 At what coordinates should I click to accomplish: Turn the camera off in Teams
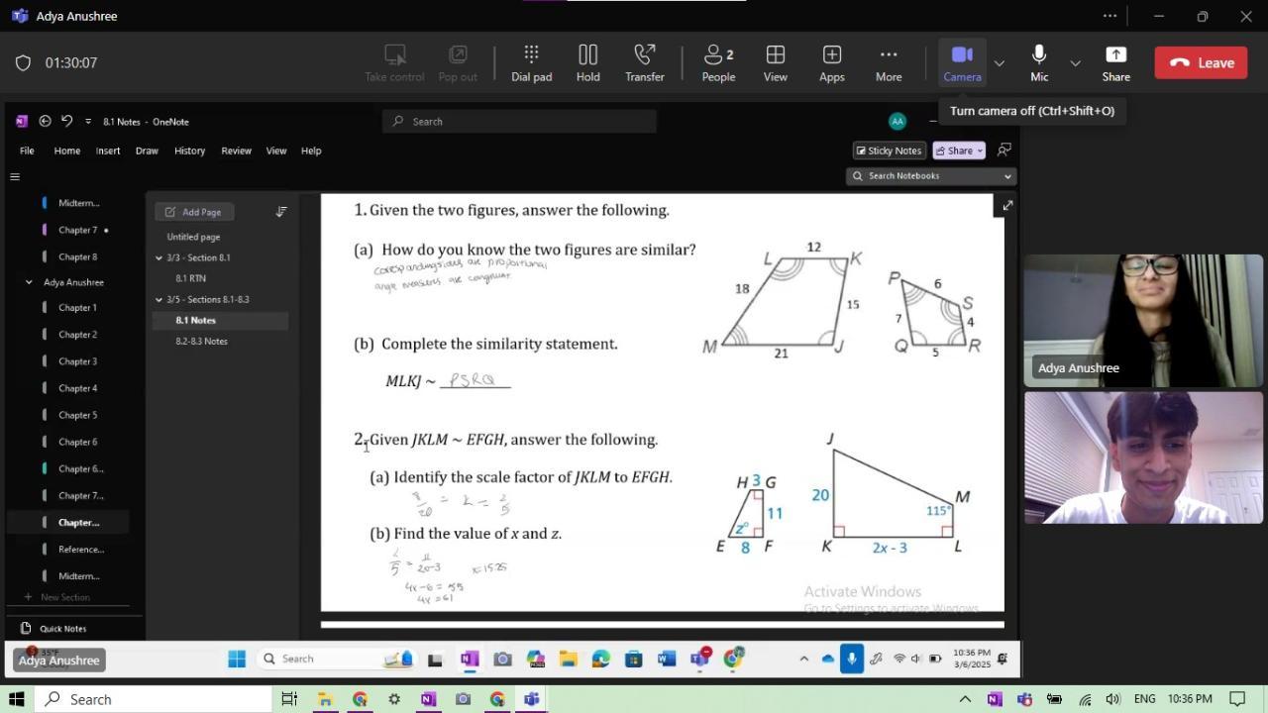tap(962, 62)
